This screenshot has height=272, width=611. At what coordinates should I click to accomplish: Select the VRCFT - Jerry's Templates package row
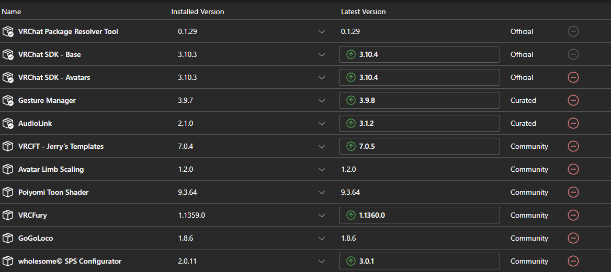point(305,146)
